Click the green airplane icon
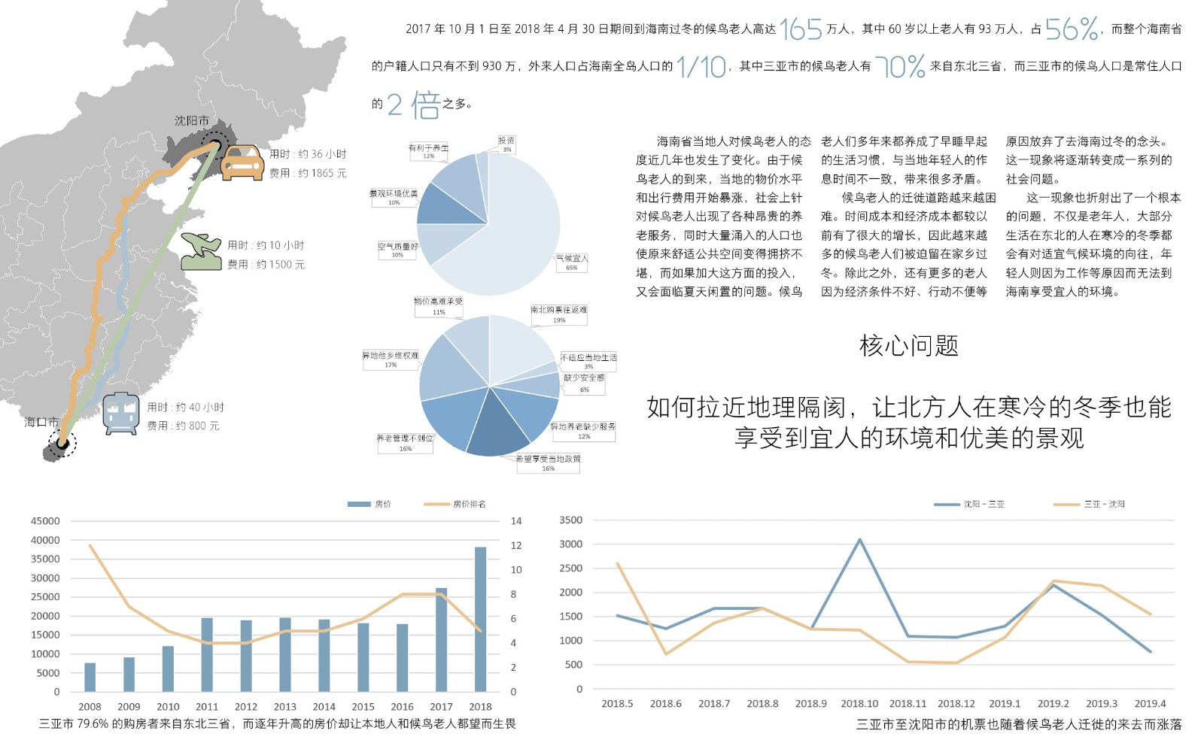Viewport: 1204px width, 752px height. tap(201, 252)
